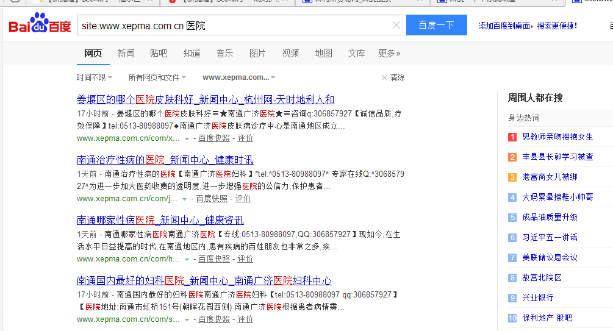The width and height of the screenshot is (613, 331).
Task: Expand the www.xepma.com site filter
Action: tap(238, 77)
